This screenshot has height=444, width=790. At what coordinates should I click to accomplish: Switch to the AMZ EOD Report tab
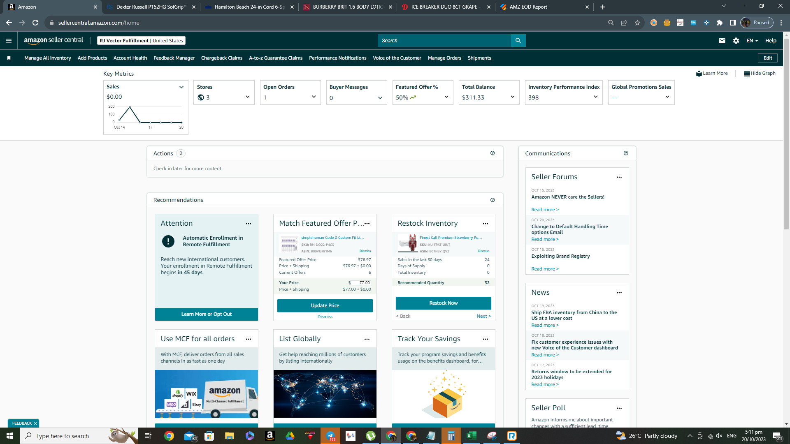(544, 7)
